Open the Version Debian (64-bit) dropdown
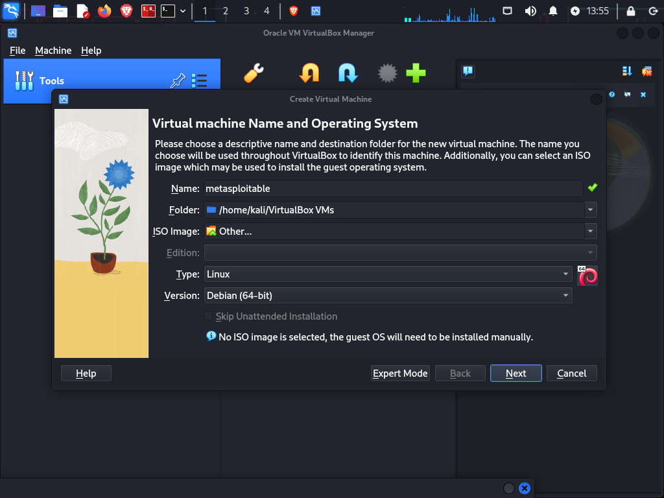Viewport: 664px width, 498px height. pos(388,296)
